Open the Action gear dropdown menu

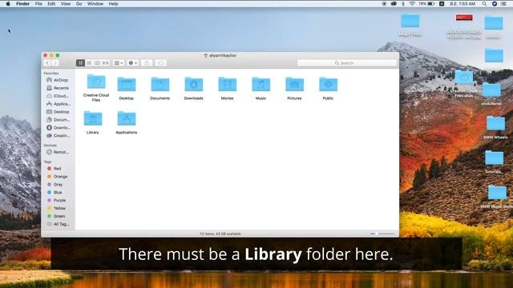pos(133,62)
